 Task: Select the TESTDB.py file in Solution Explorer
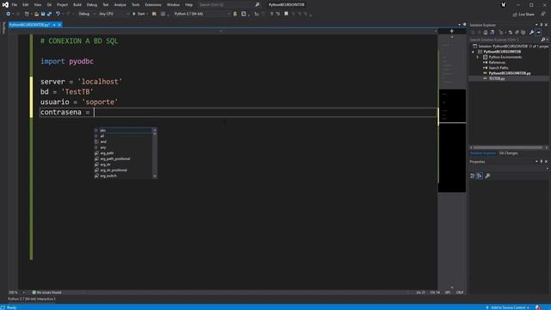point(497,78)
